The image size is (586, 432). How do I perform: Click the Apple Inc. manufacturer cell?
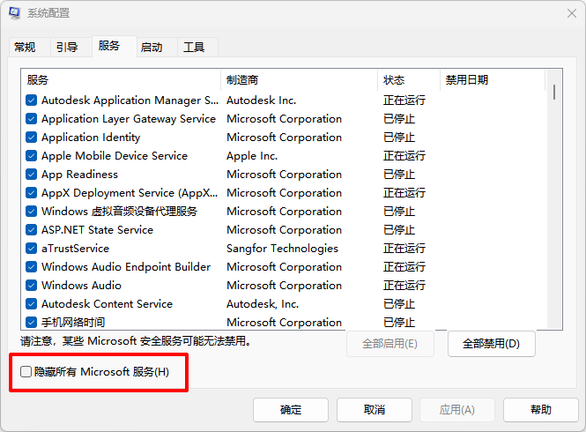tap(252, 155)
